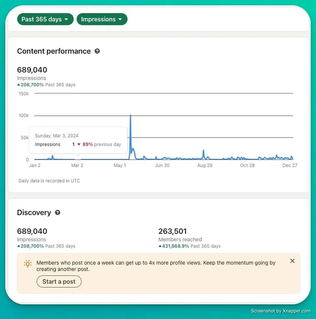Open the Xnapper.com watermark link

pyautogui.click(x=280, y=311)
